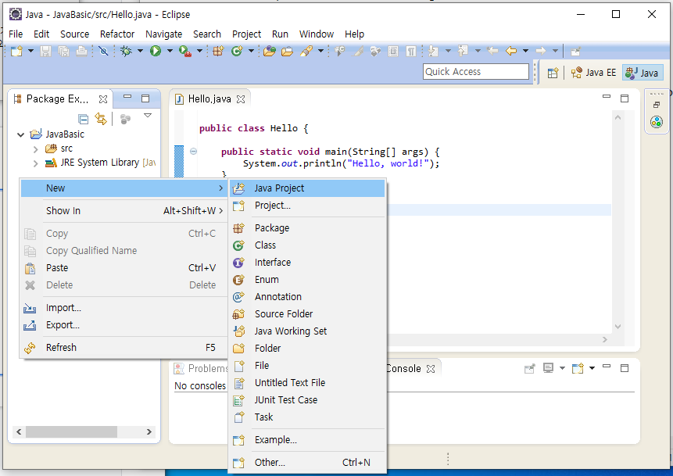The height and width of the screenshot is (476, 673).
Task: Switch to the Java perspective button
Action: click(643, 73)
